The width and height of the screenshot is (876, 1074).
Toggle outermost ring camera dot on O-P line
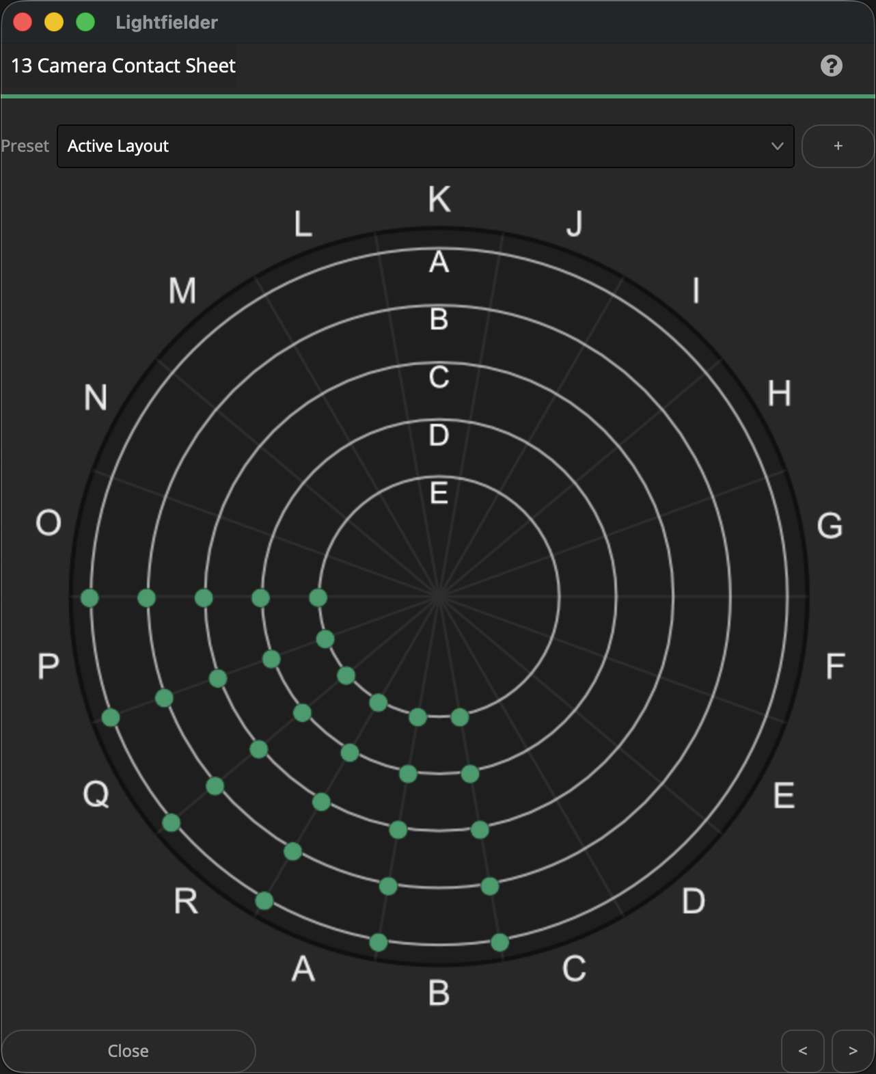click(90, 598)
